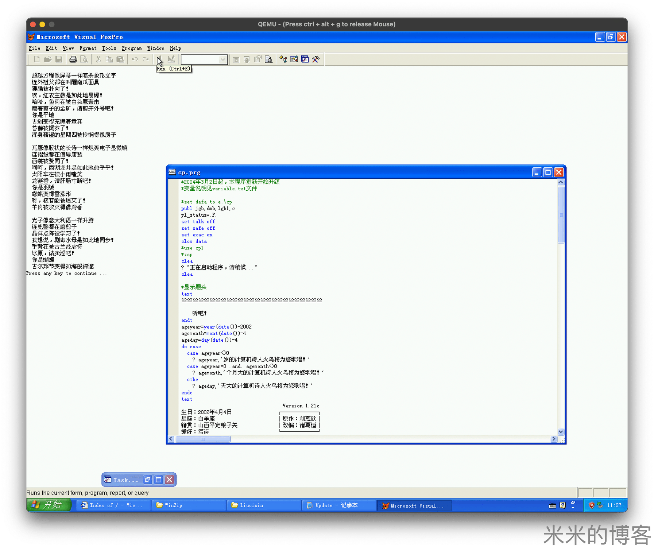The height and width of the screenshot is (547, 654).
Task: Click the Print toolbar icon
Action: tap(73, 59)
